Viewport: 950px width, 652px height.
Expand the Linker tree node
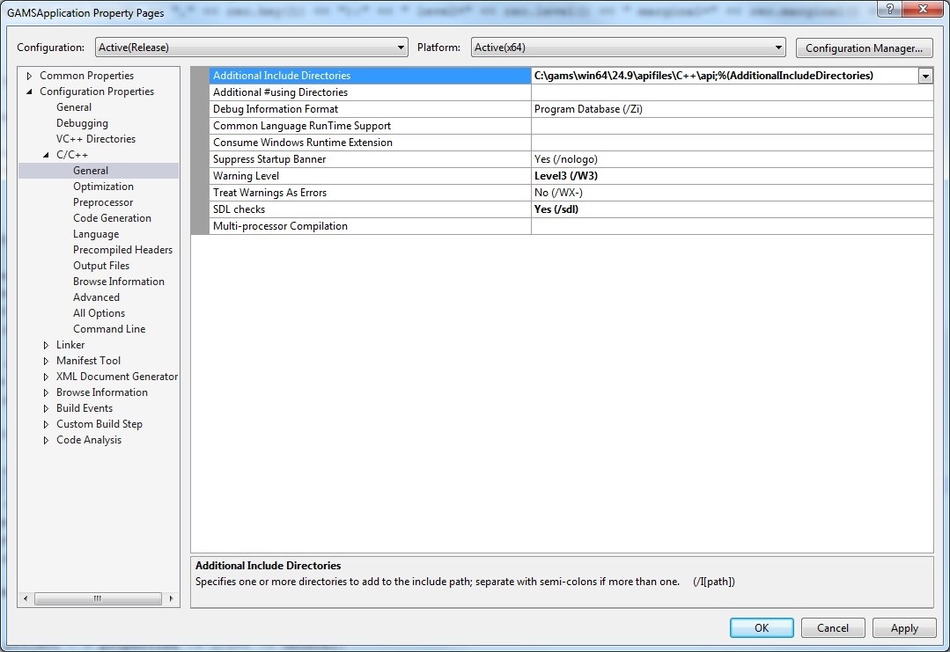(x=46, y=345)
